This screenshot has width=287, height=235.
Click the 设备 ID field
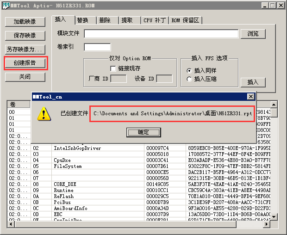164,79
